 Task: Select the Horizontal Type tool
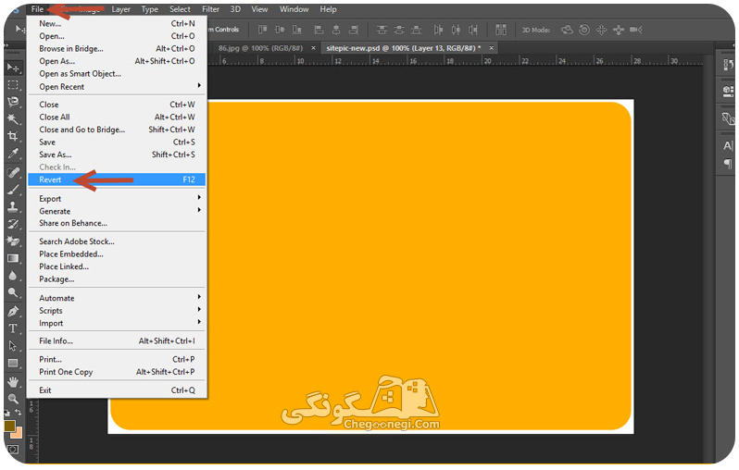(13, 328)
